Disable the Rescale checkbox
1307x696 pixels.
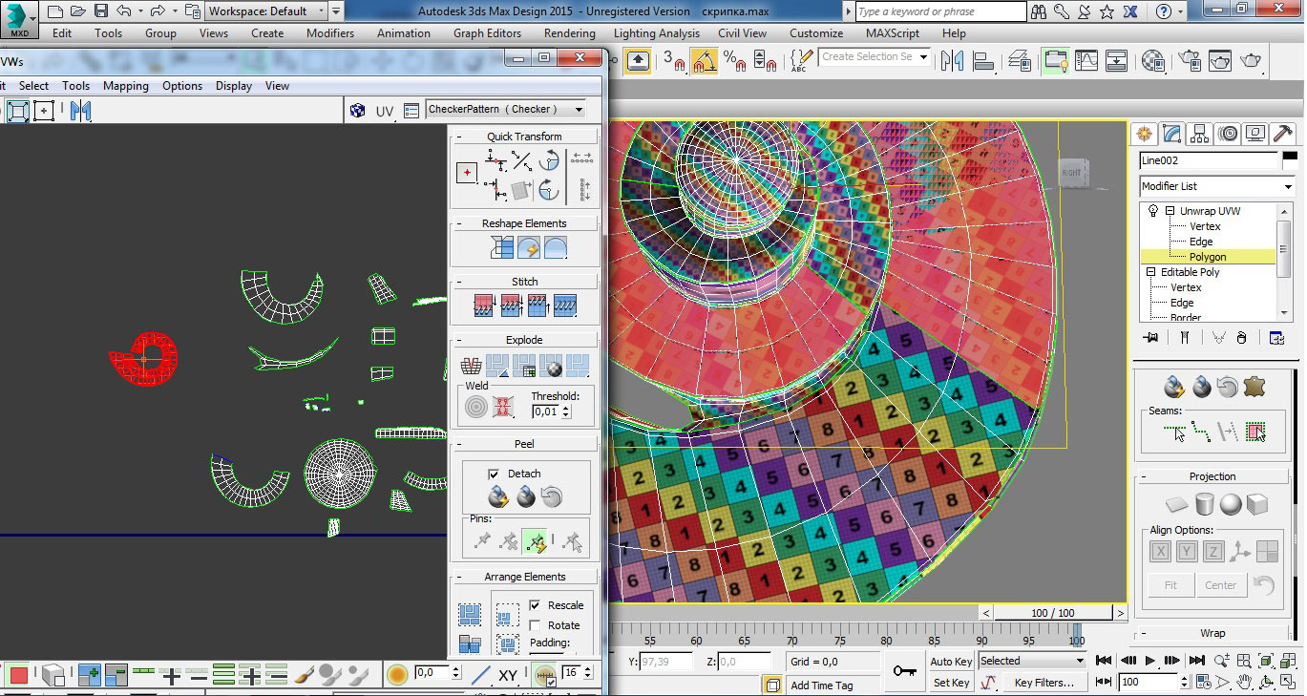[x=535, y=605]
